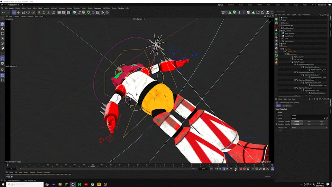Collapse the WS_Camera hierarchy
Screen dimensions: 332x187
(x=279, y=30)
